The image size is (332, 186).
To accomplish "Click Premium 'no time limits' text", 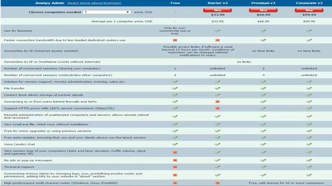I will [x=263, y=51].
